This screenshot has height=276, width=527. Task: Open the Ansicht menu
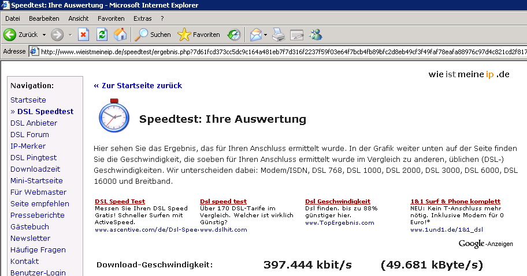[79, 18]
